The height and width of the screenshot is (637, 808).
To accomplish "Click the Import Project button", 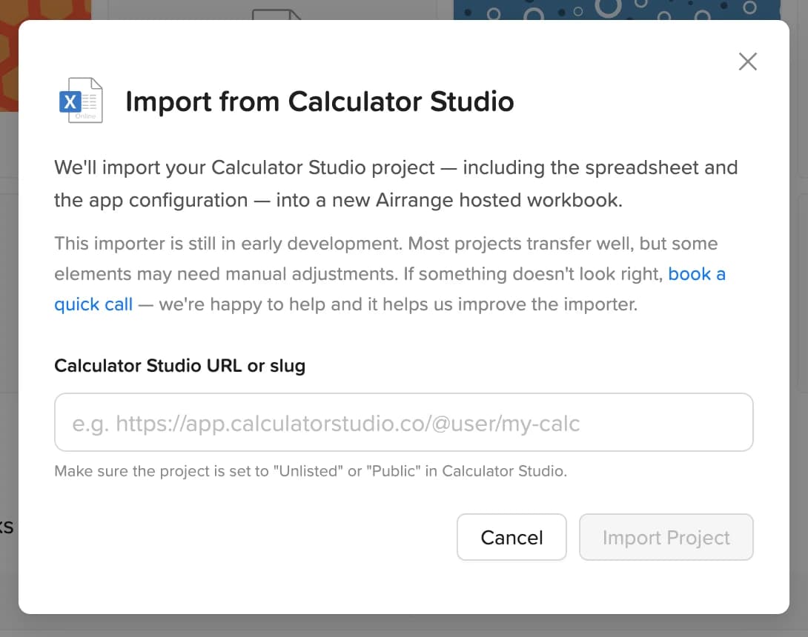I will (x=666, y=537).
